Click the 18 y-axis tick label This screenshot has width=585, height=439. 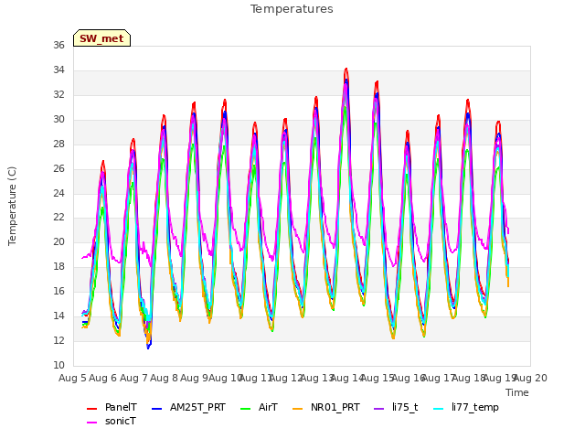[x=58, y=266]
